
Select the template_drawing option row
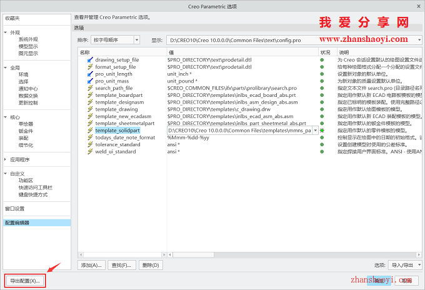pyautogui.click(x=116, y=109)
